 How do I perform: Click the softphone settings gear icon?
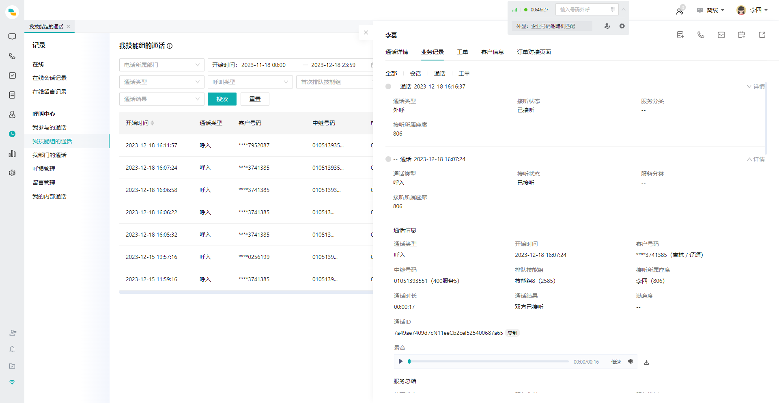[x=622, y=26]
